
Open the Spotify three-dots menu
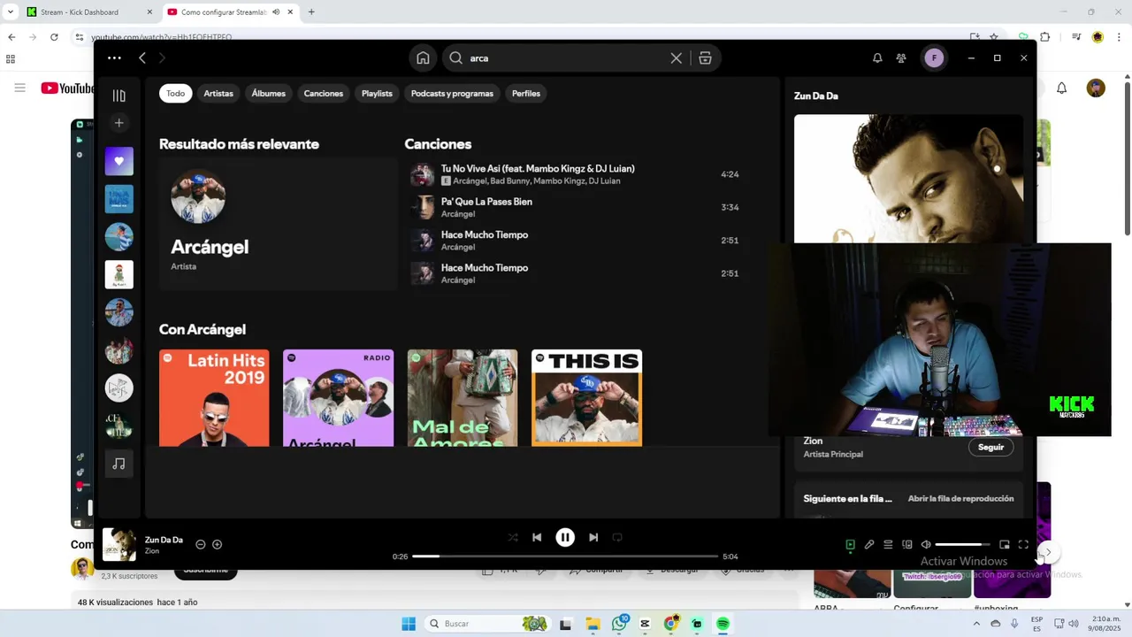coord(114,58)
